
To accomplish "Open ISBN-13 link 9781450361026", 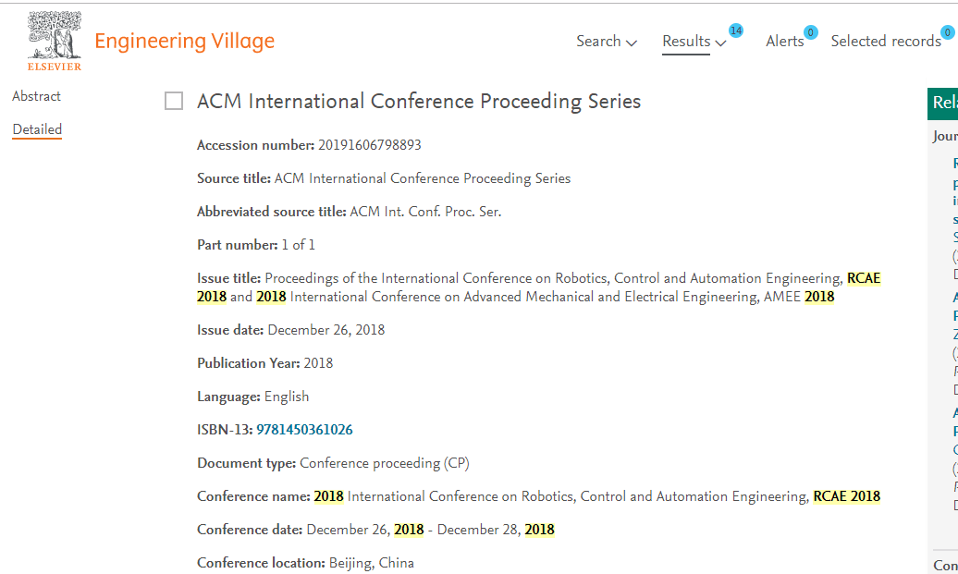I will click(x=304, y=430).
